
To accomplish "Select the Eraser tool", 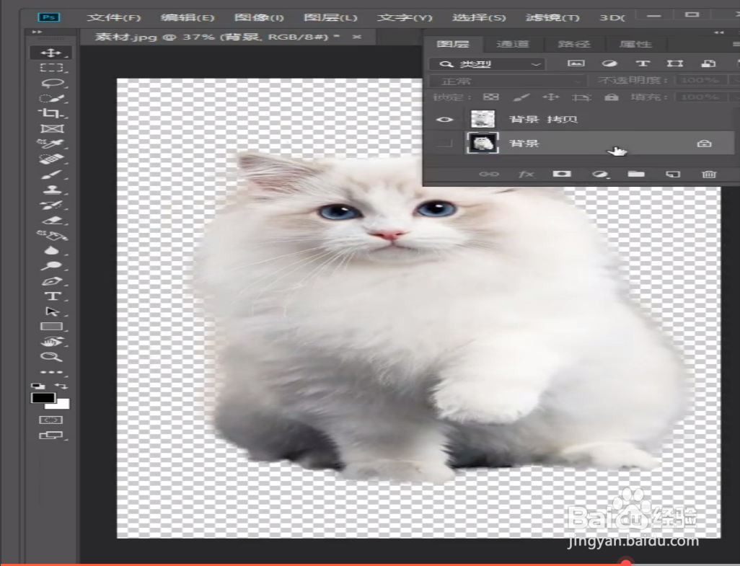I will 51,220.
